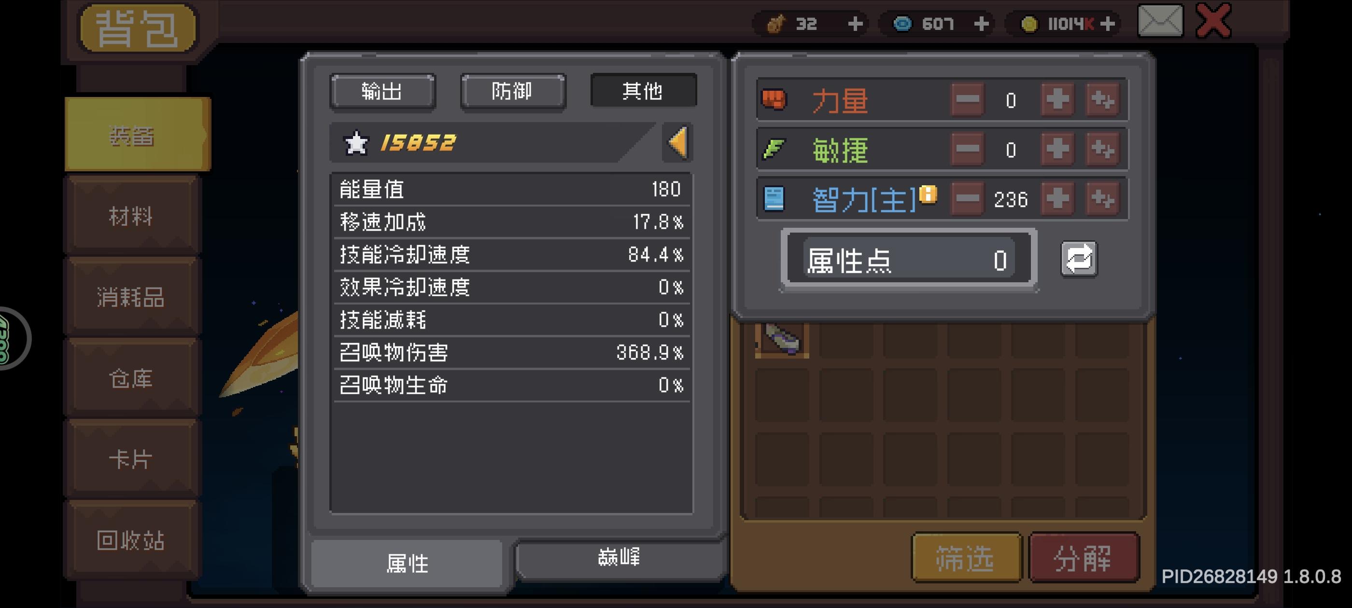
Task: Click the 分解 disassemble button
Action: (1083, 558)
